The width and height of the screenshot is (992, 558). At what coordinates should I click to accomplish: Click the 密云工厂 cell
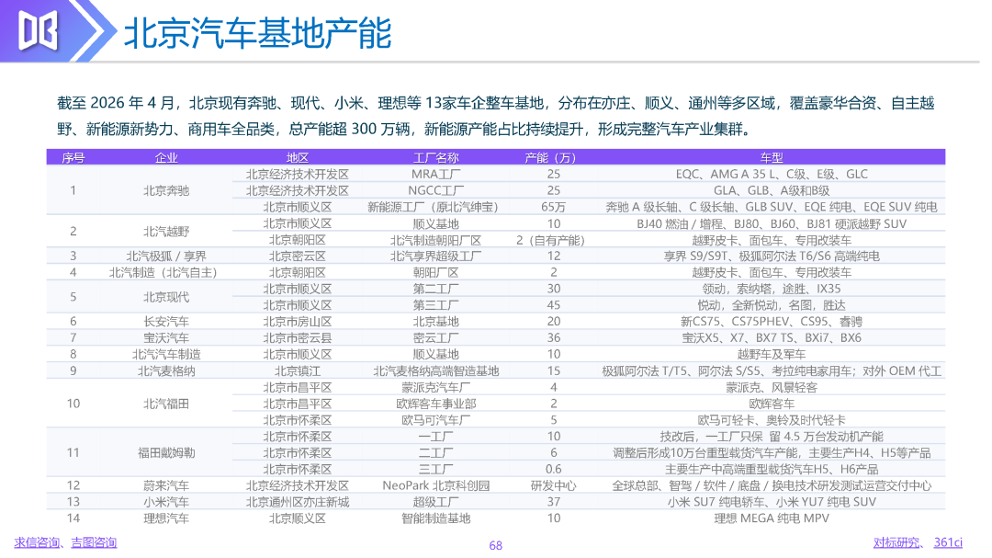(436, 338)
